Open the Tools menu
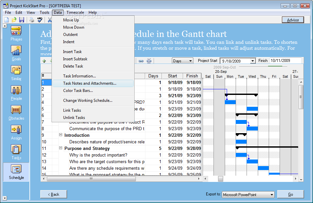The image size is (313, 203). click(x=44, y=12)
